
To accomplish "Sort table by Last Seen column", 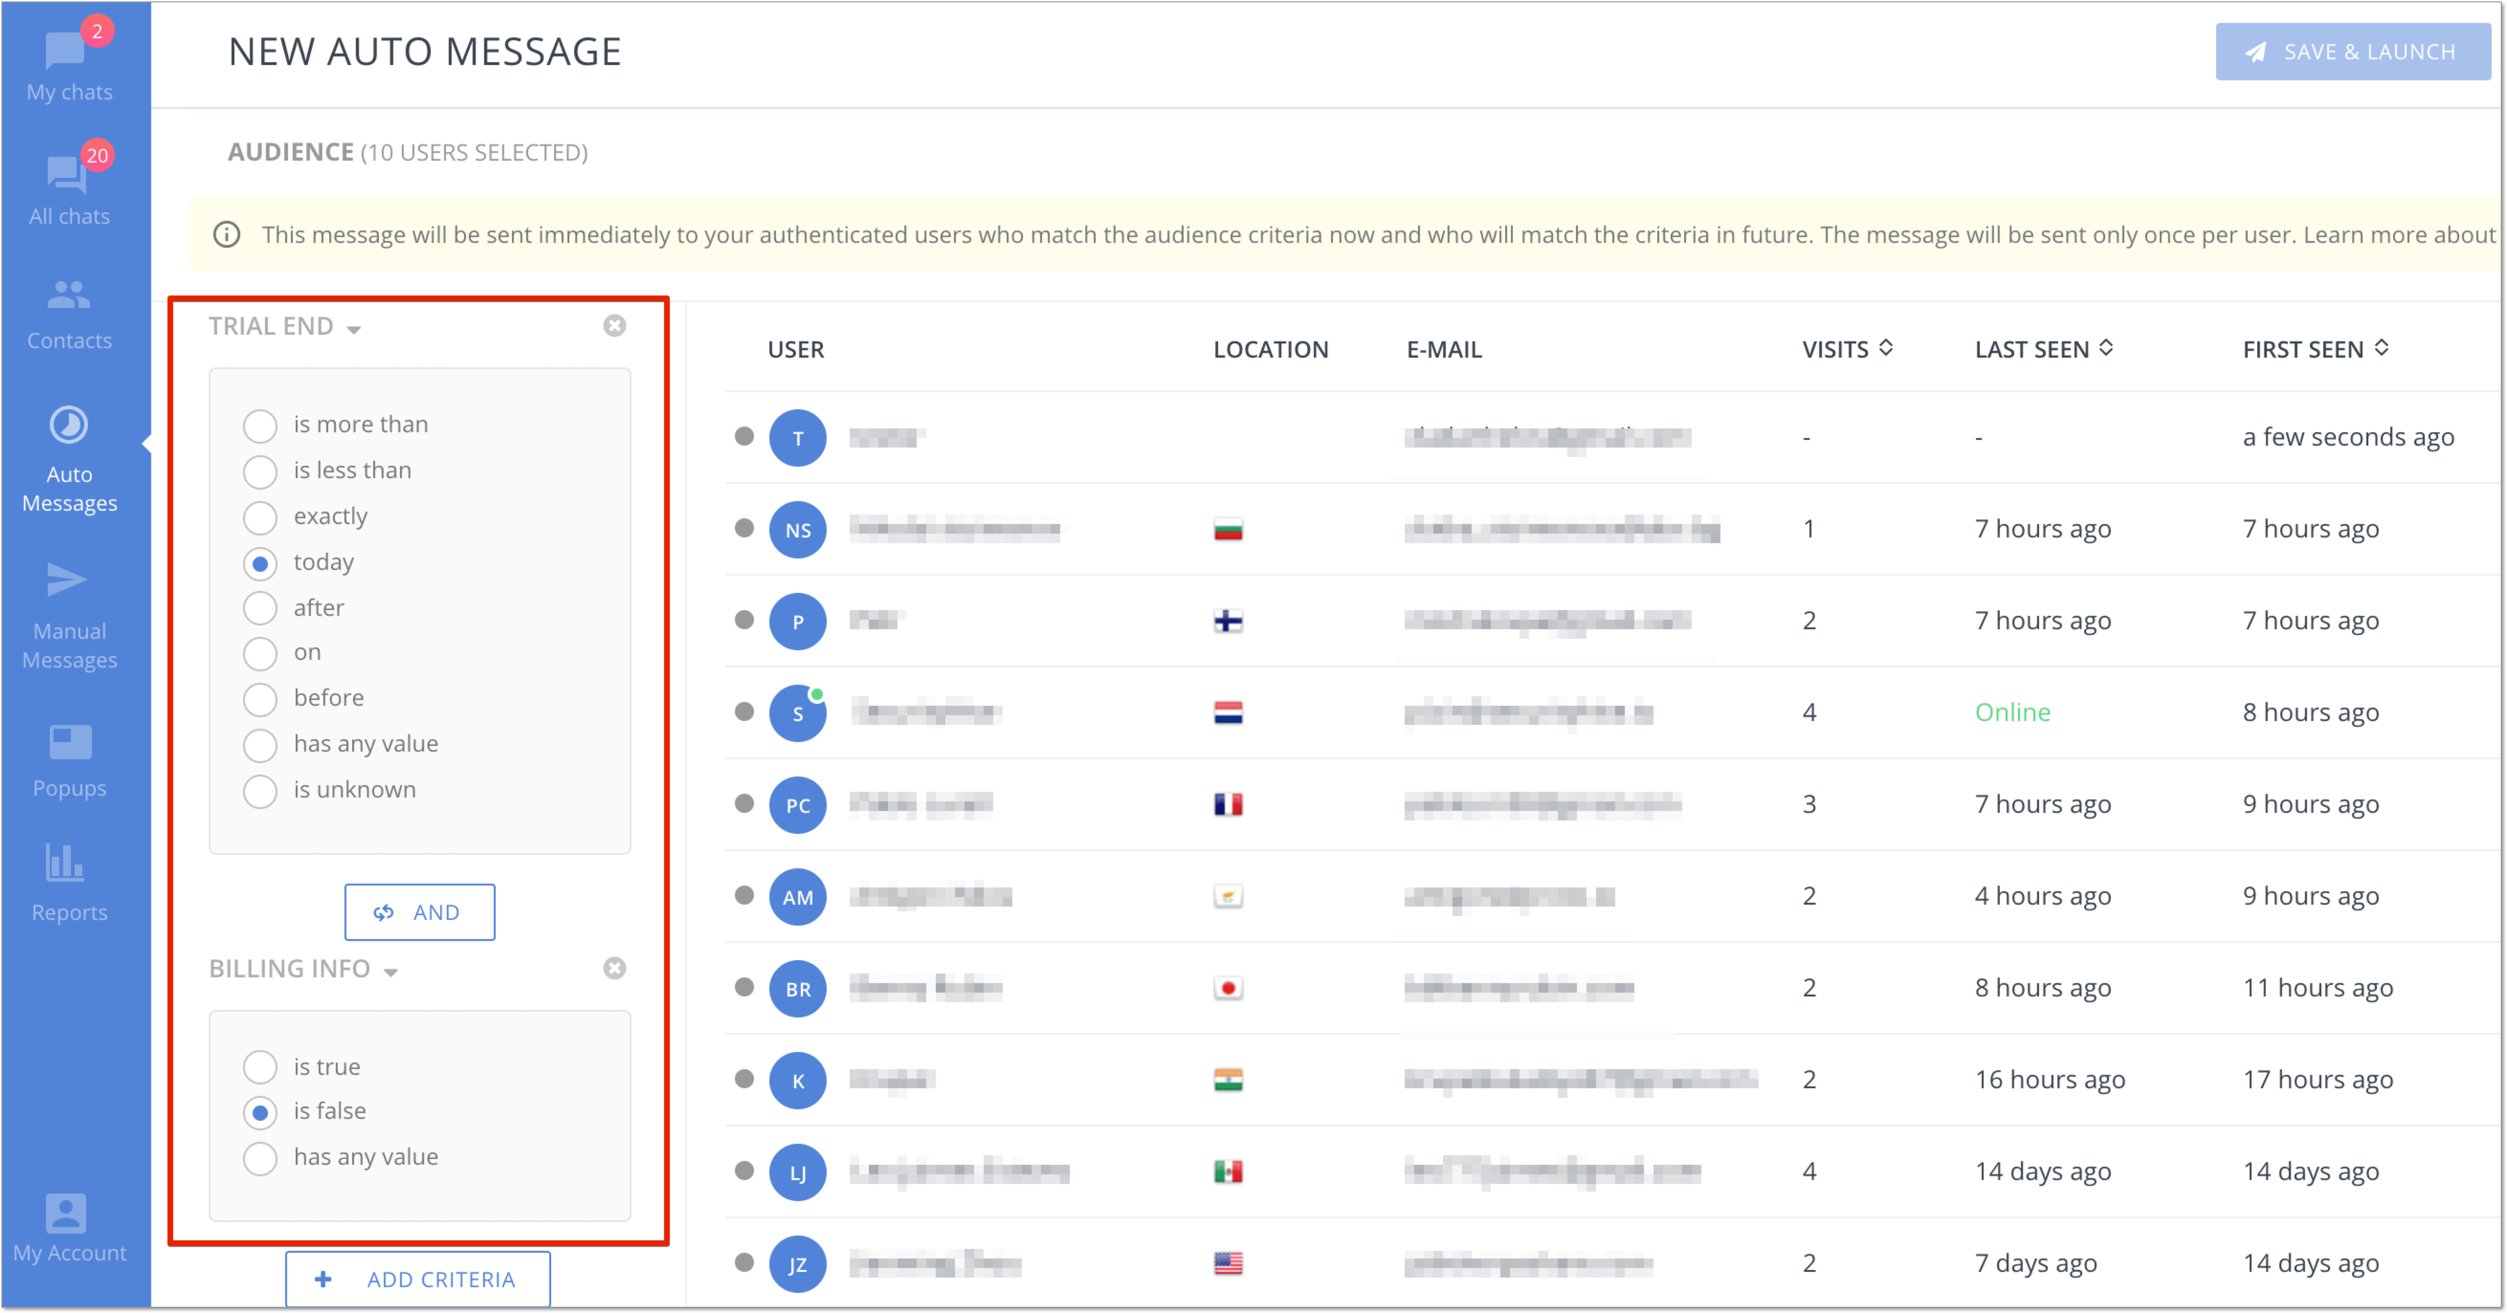I will pyautogui.click(x=2044, y=349).
